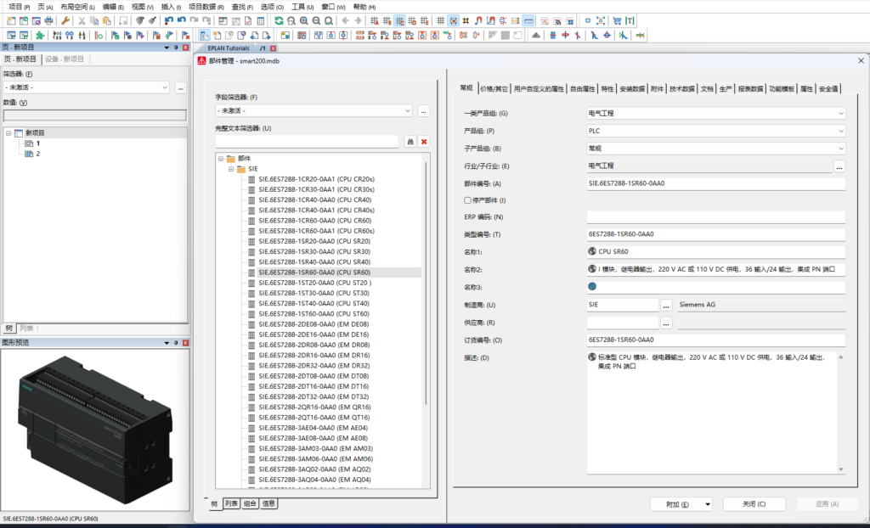The width and height of the screenshot is (870, 528).
Task: Collapse the 新项目 tree node
Action: point(8,133)
